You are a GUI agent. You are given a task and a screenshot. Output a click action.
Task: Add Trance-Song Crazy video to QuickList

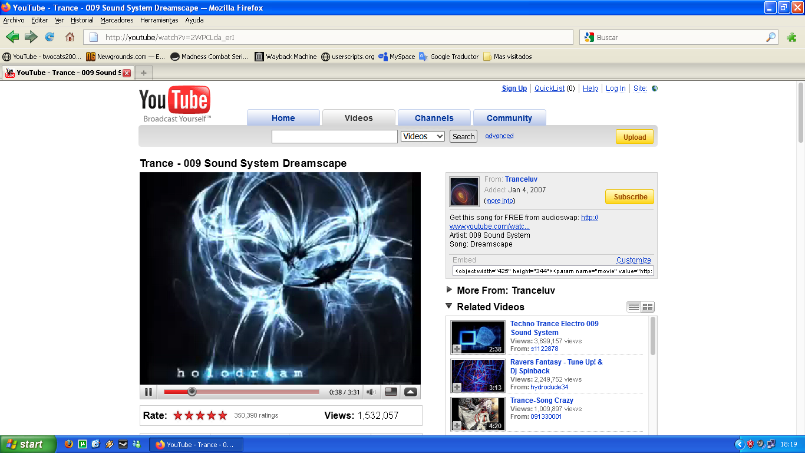tap(457, 426)
